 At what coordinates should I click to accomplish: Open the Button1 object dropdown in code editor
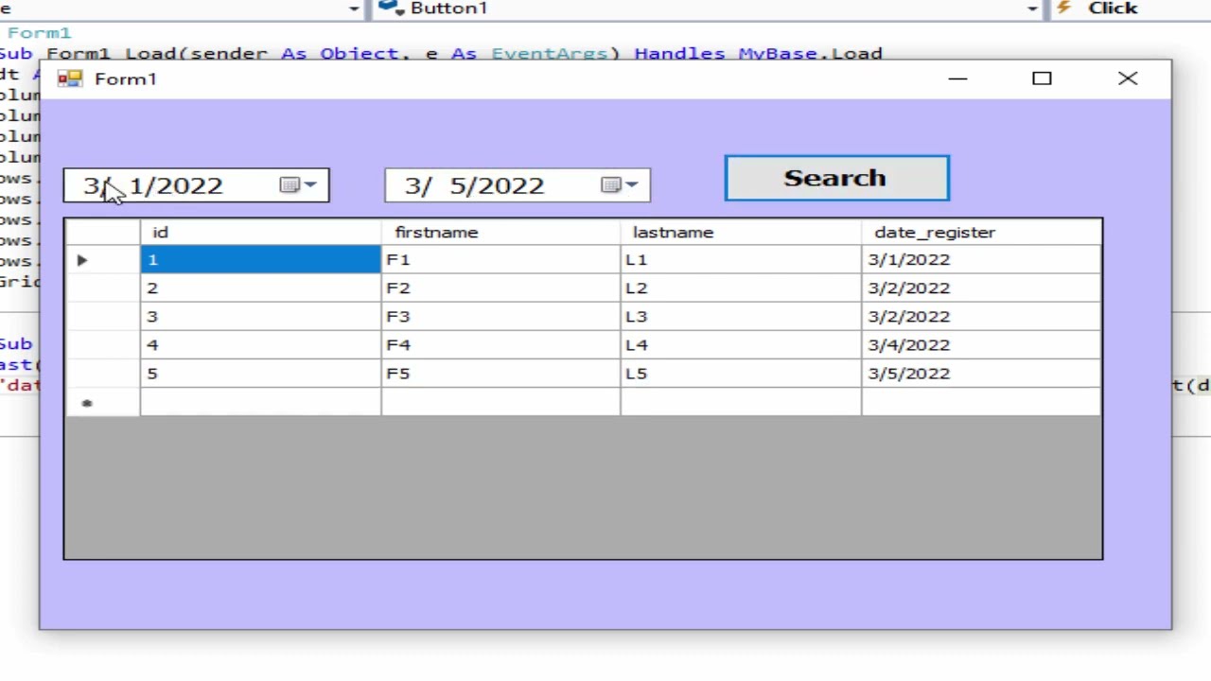(x=1032, y=9)
